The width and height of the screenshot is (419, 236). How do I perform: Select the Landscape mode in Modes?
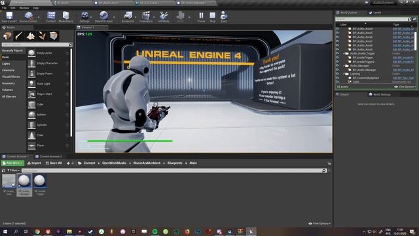click(31, 36)
